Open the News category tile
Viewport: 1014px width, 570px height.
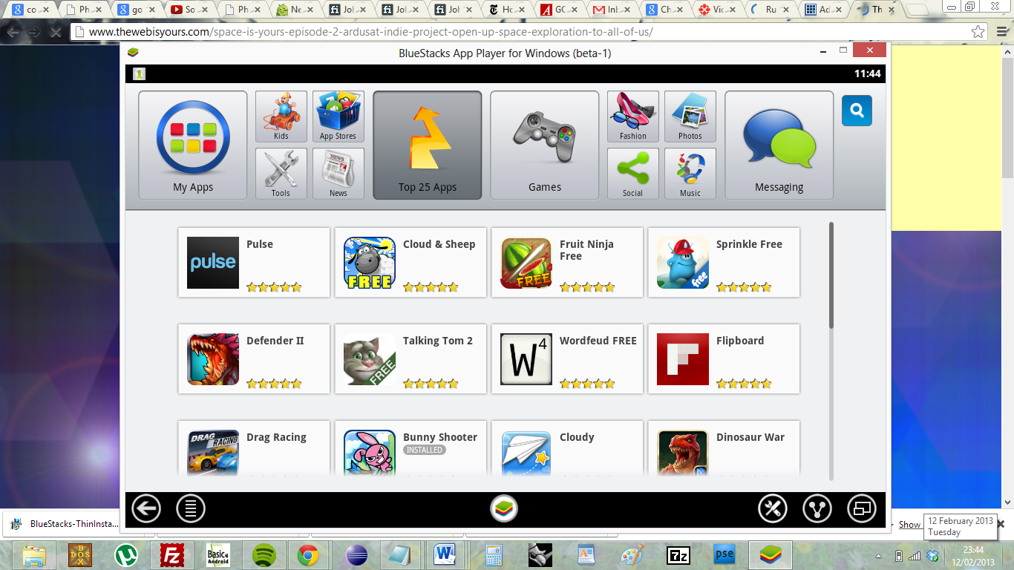click(338, 174)
